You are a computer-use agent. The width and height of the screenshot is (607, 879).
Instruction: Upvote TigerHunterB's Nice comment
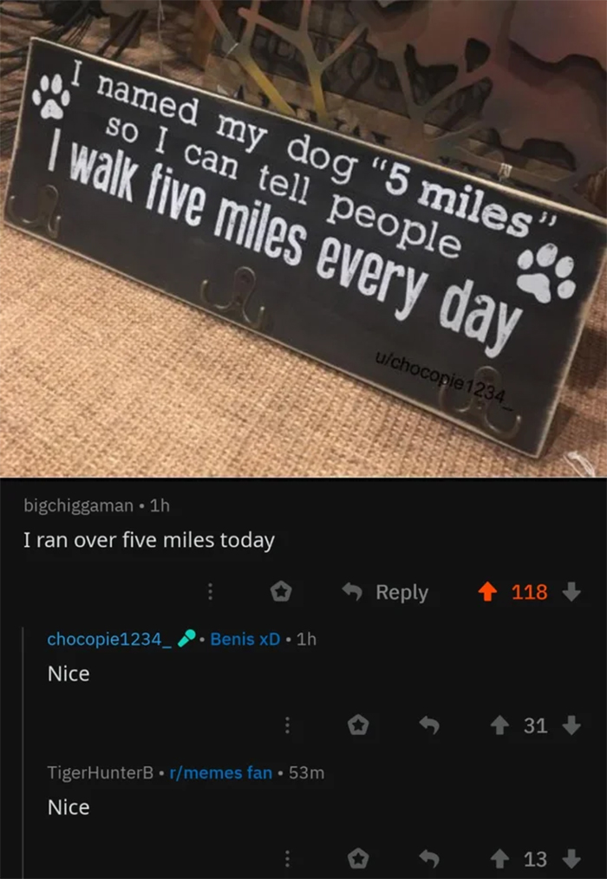point(499,859)
